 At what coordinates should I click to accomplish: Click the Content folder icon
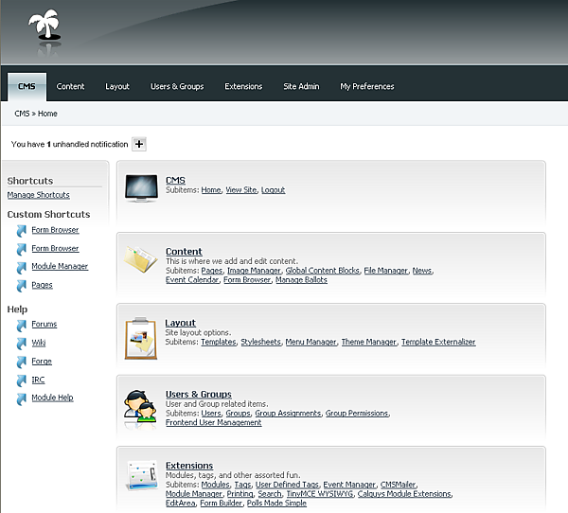point(141,259)
